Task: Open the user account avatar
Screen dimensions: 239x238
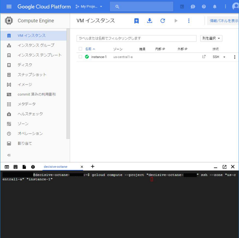Action: [x=235, y=7]
